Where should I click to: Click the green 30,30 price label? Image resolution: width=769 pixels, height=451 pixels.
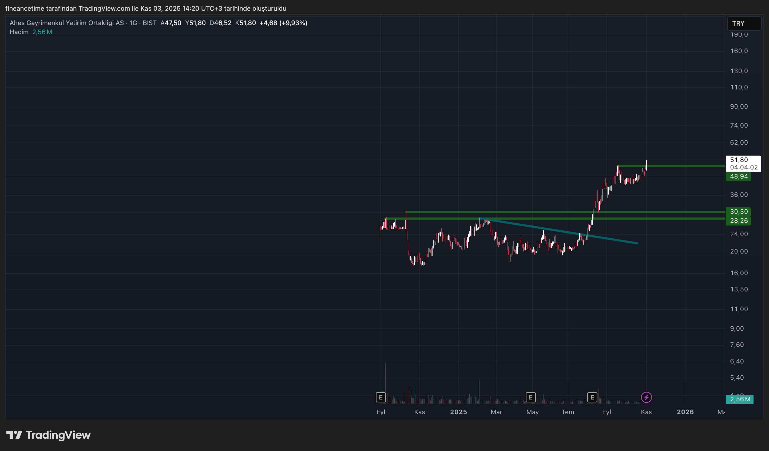pyautogui.click(x=739, y=211)
